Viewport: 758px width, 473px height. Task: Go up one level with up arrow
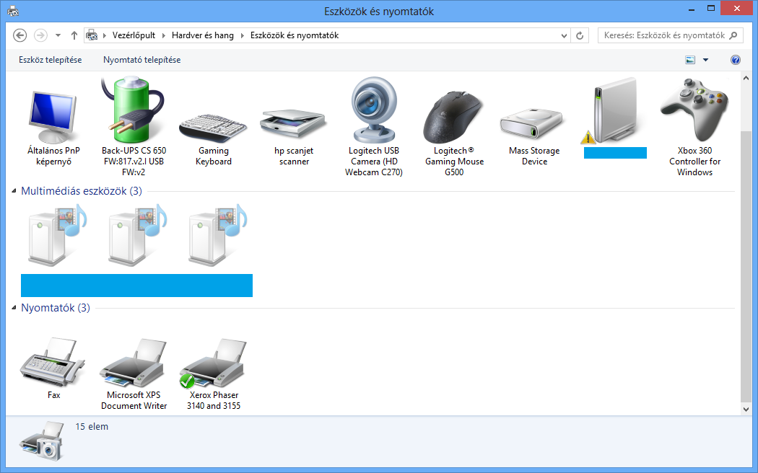tap(74, 35)
